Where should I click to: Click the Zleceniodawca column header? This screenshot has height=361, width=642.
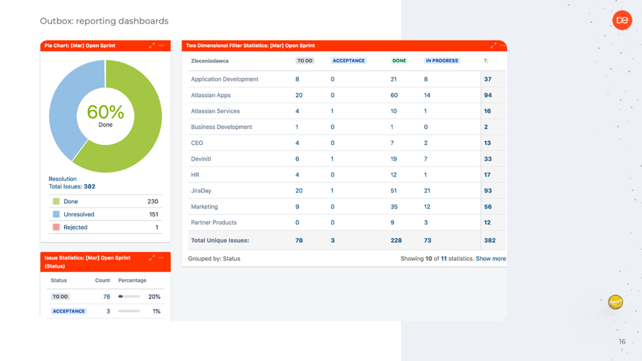[x=210, y=61]
